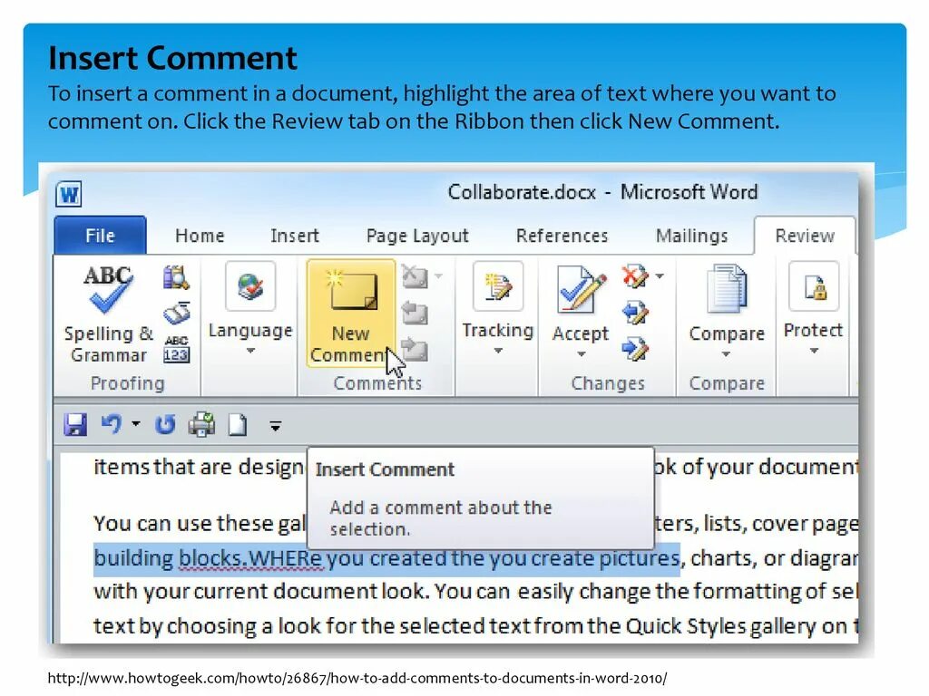Screen dimensions: 929x696
Task: Create a new blank document icon
Action: (238, 425)
